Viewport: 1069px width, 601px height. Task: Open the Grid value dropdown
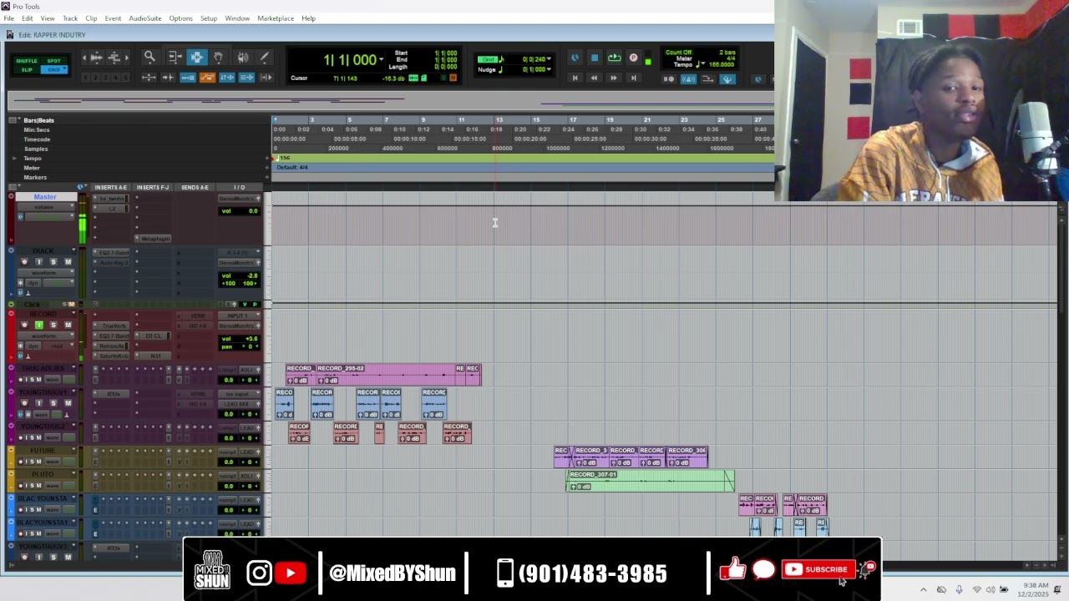click(x=550, y=59)
